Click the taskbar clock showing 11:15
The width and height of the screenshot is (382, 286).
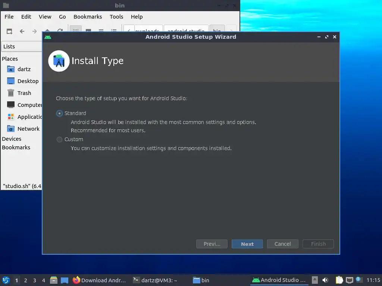tap(373, 280)
